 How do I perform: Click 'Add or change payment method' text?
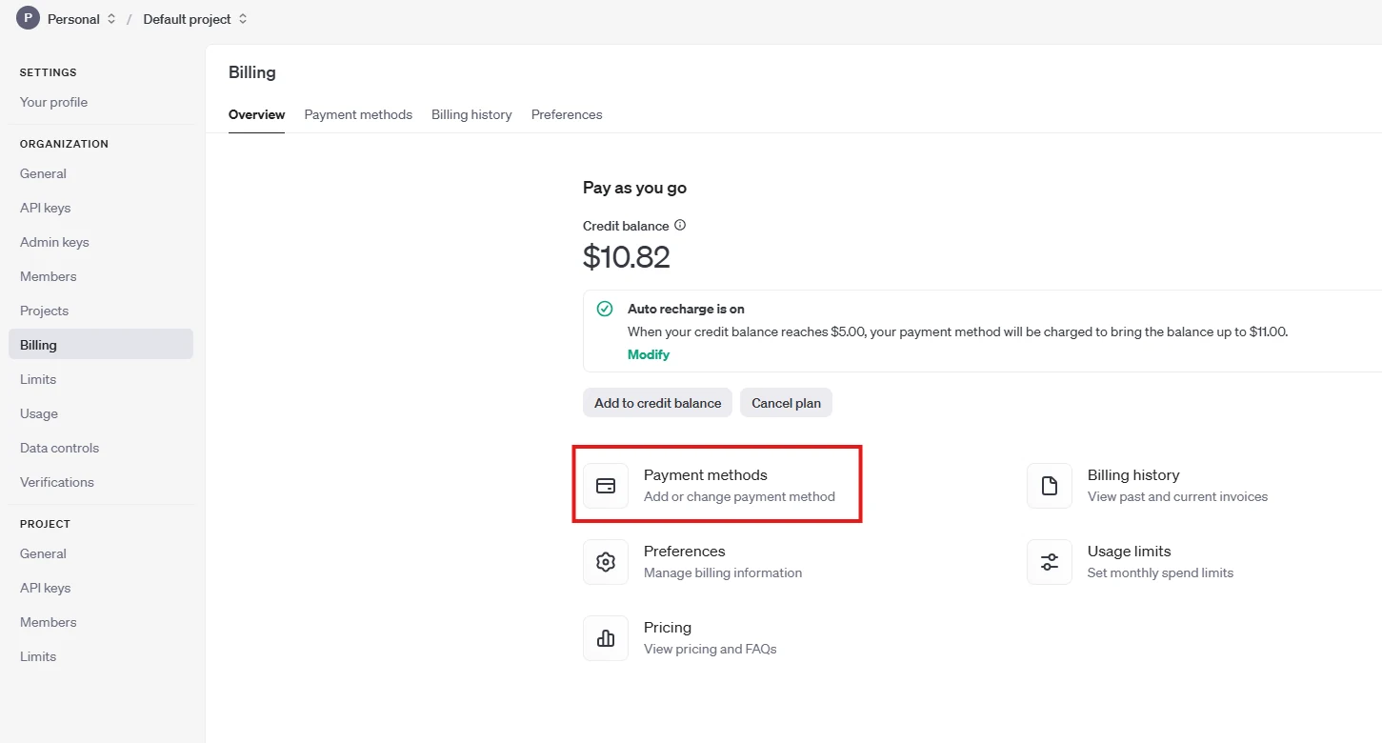pos(739,496)
